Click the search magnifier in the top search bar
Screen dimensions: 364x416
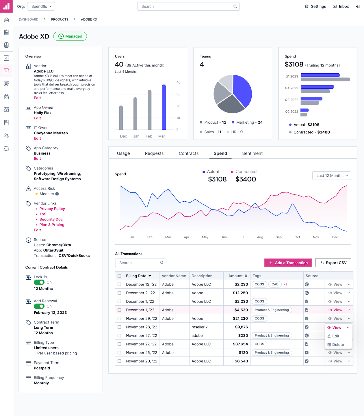pyautogui.click(x=235, y=6)
